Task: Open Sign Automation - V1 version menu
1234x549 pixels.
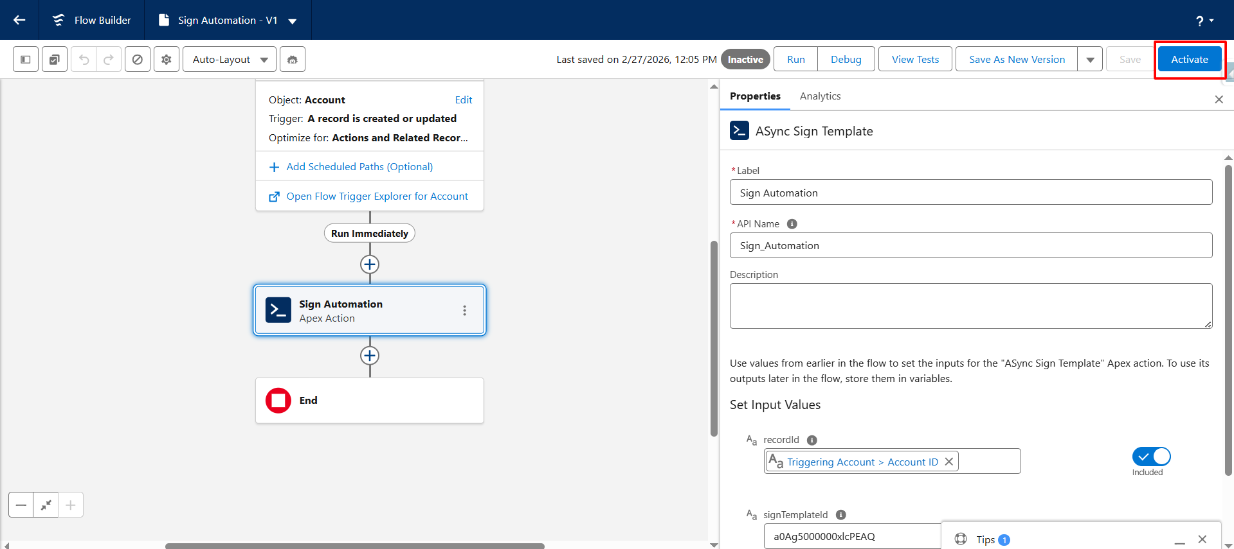Action: 293,21
